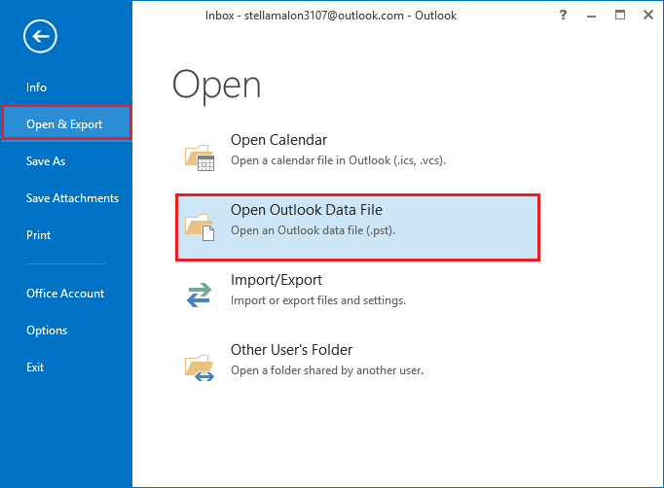This screenshot has height=488, width=664.
Task: Click the Import/Export title
Action: click(x=277, y=280)
